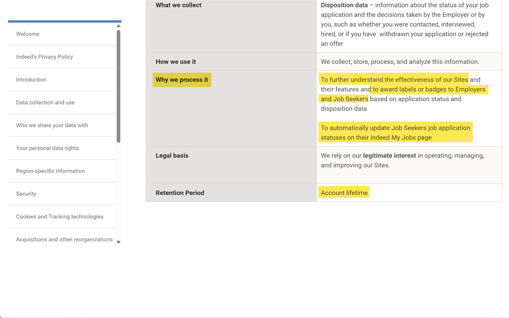Open the Welcome section
The width and height of the screenshot is (509, 318).
coord(28,34)
